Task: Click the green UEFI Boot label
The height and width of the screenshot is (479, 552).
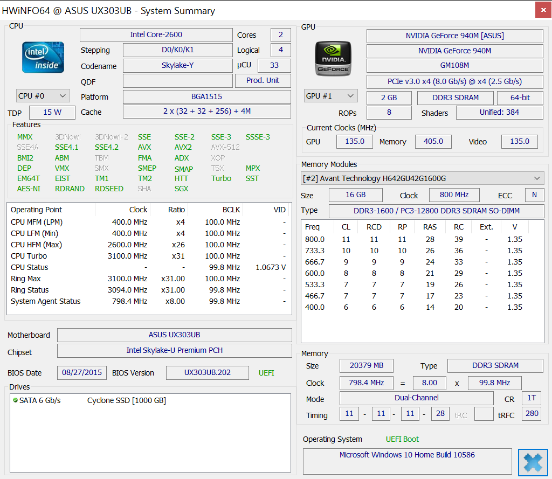Action: (x=402, y=439)
